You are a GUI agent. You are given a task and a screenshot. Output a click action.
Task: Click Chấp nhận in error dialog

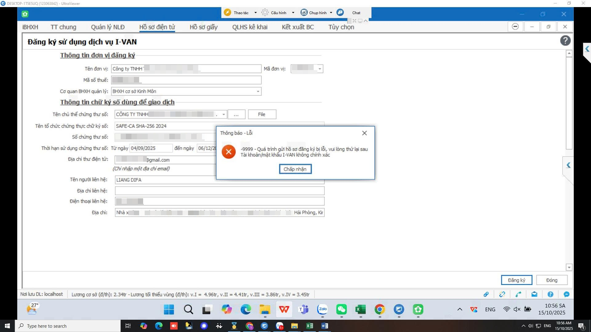[295, 169]
